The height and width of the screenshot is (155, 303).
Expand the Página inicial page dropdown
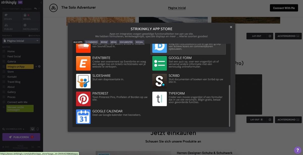[21, 41]
